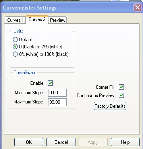Dismiss the dialog with Cancel
The image size is (143, 149).
click(x=61, y=142)
